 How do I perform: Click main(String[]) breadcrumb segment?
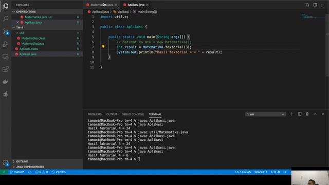(x=147, y=12)
